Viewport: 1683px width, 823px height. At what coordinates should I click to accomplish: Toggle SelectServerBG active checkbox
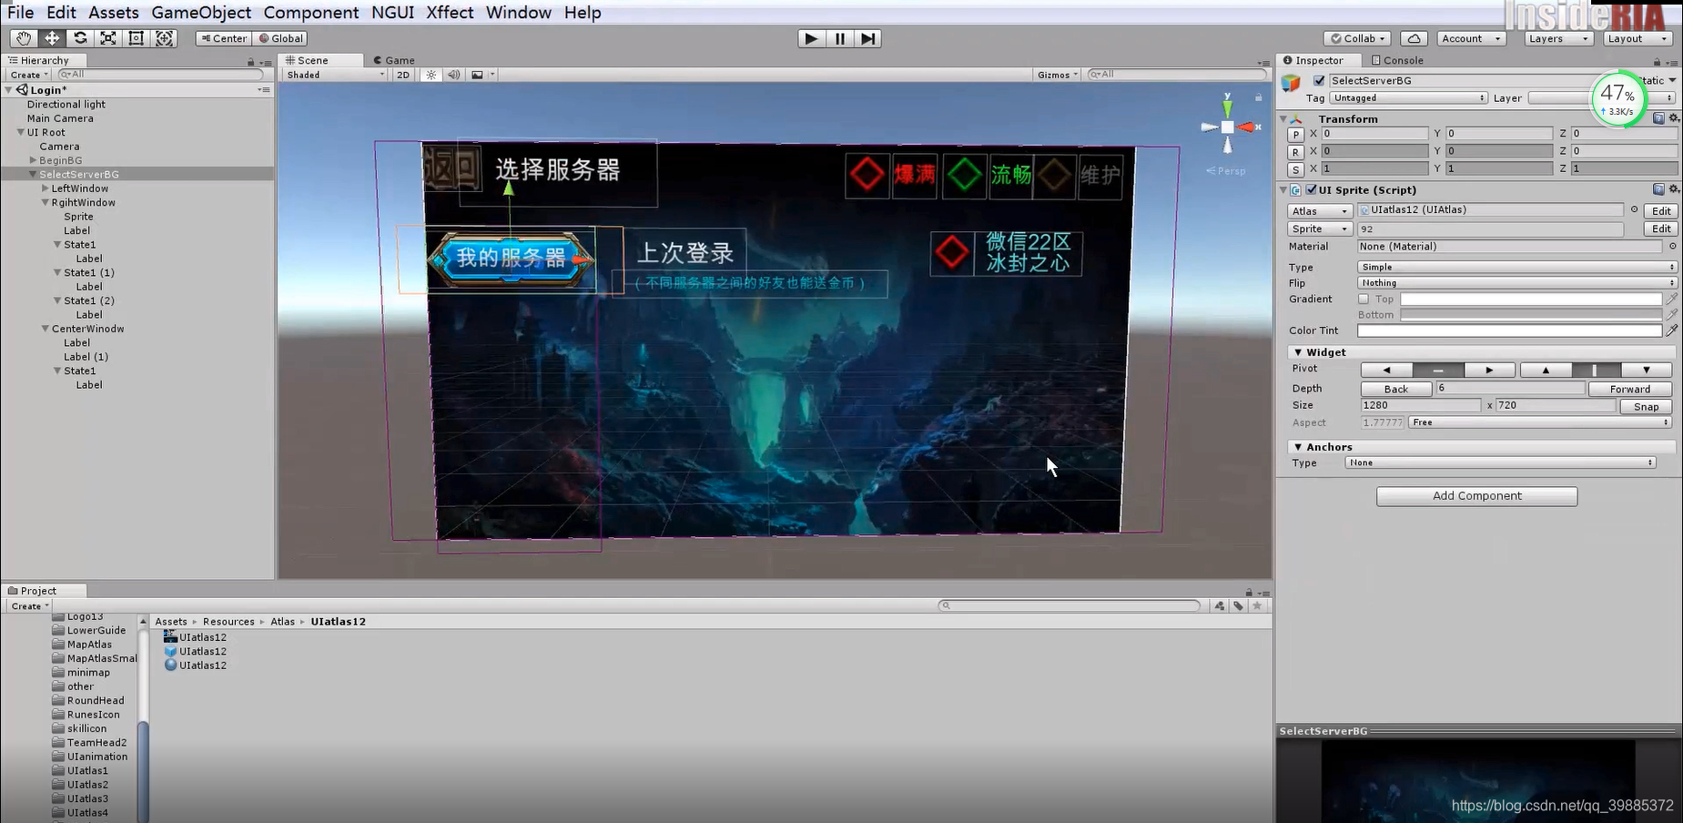1319,80
